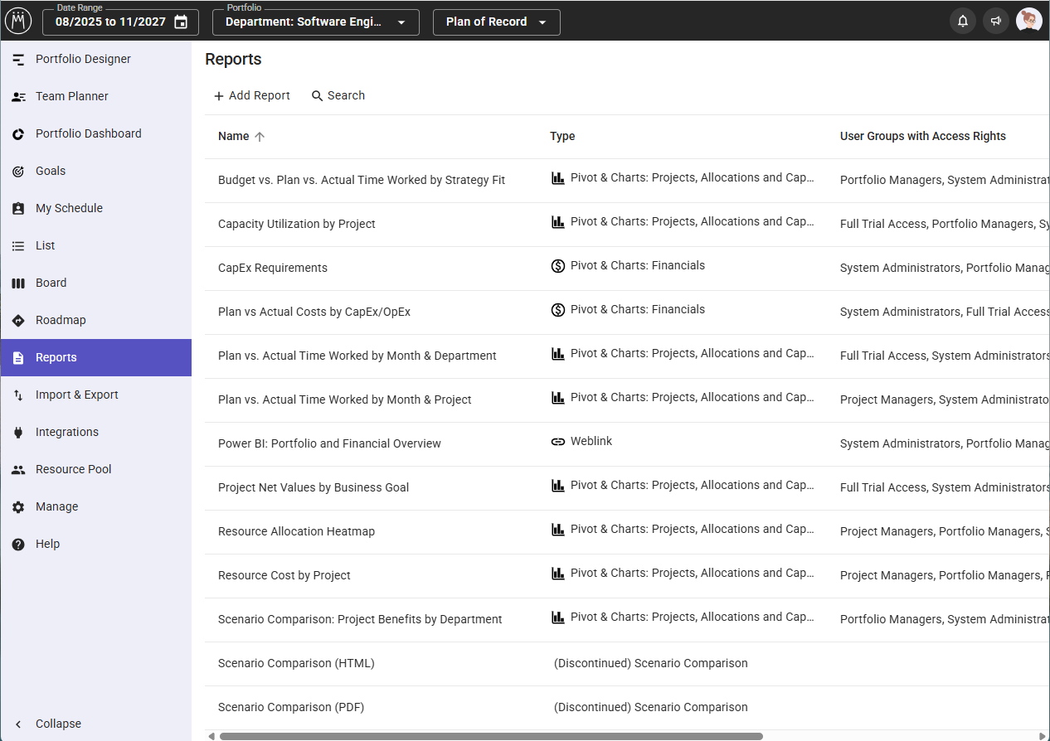Open the Roadmap view

[61, 320]
